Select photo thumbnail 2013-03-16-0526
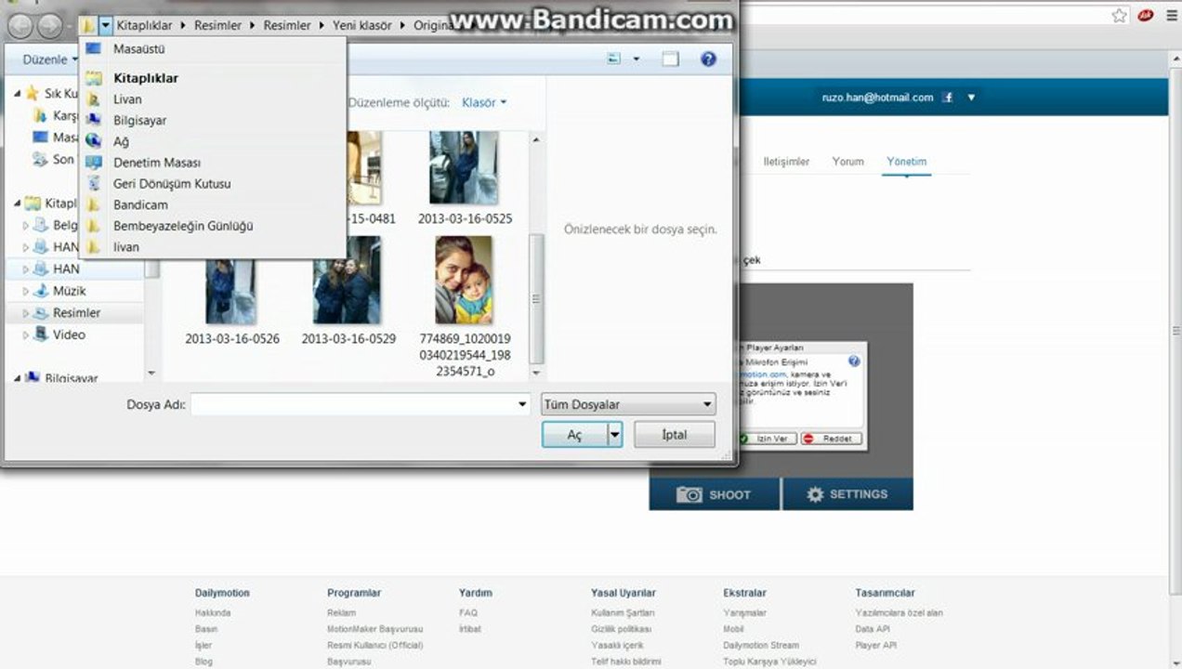This screenshot has width=1182, height=669. [231, 291]
